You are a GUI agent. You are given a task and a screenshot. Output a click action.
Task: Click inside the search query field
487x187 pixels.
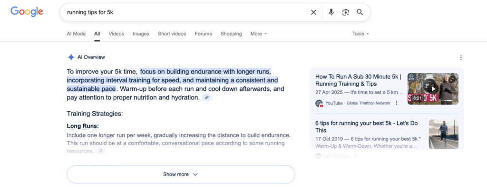(x=186, y=12)
